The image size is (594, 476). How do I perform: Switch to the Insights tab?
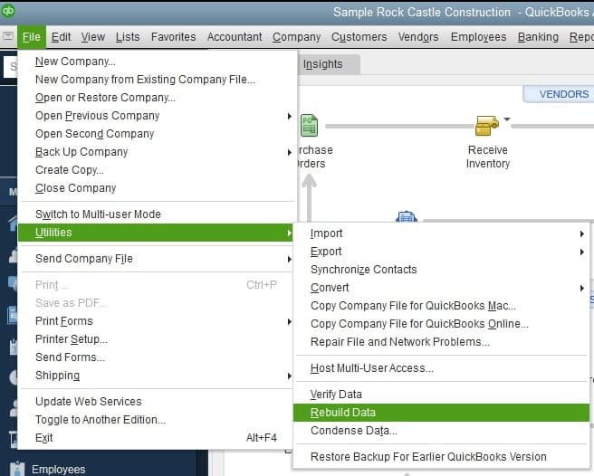point(322,64)
